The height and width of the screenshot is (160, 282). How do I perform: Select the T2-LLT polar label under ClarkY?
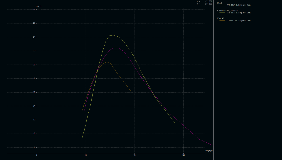238,20
